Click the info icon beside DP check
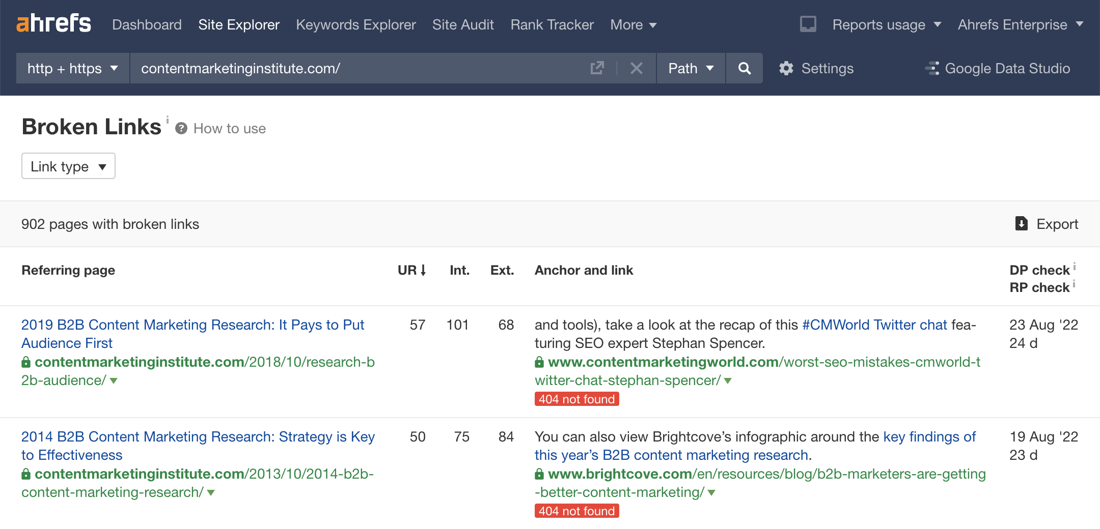This screenshot has height=529, width=1100. click(x=1074, y=265)
